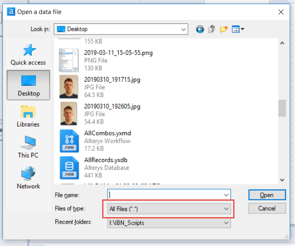
Task: Open the View menu icon
Action: coord(238,29)
